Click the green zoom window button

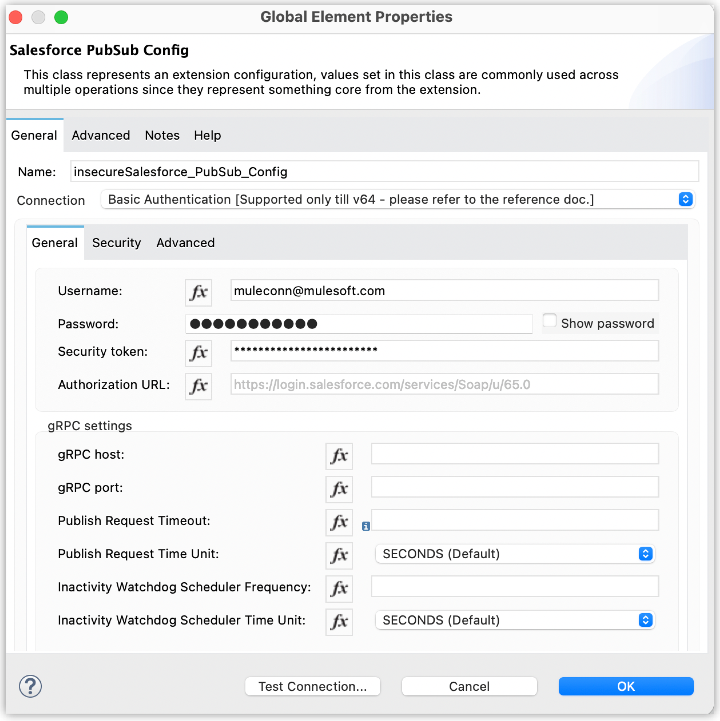click(x=61, y=17)
